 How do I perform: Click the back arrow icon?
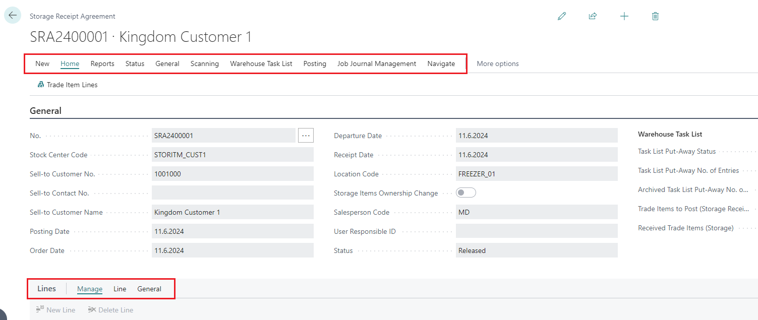(13, 15)
